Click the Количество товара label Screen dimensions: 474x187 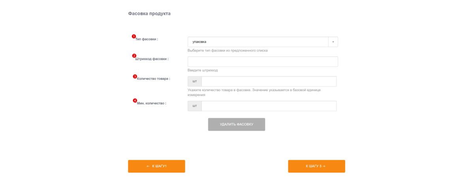(153, 79)
